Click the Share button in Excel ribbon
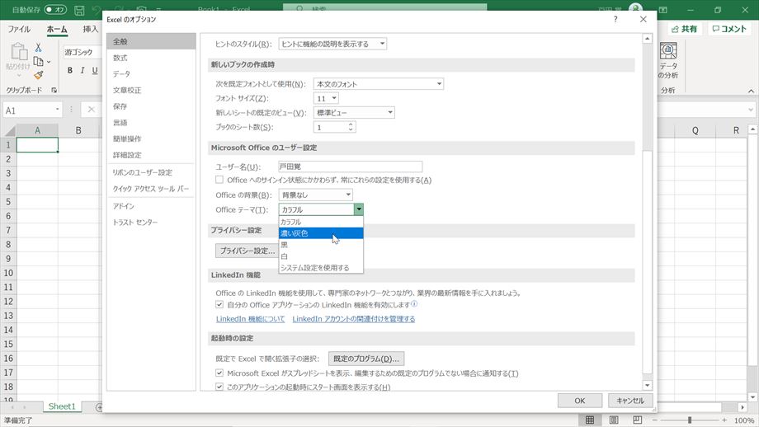 [x=685, y=29]
